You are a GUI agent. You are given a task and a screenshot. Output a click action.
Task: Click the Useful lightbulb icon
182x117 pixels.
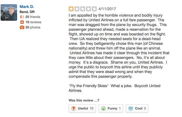tap(74, 108)
